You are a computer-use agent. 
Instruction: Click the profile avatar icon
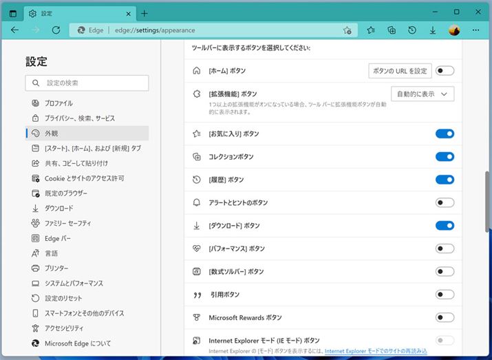point(454,30)
